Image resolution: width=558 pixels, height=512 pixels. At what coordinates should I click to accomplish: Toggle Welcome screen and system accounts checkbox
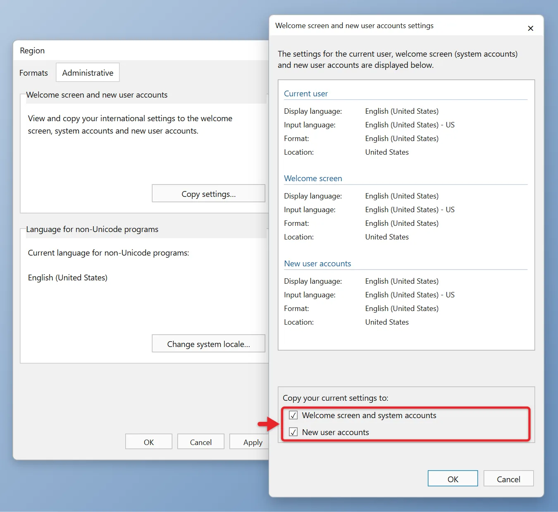click(293, 415)
